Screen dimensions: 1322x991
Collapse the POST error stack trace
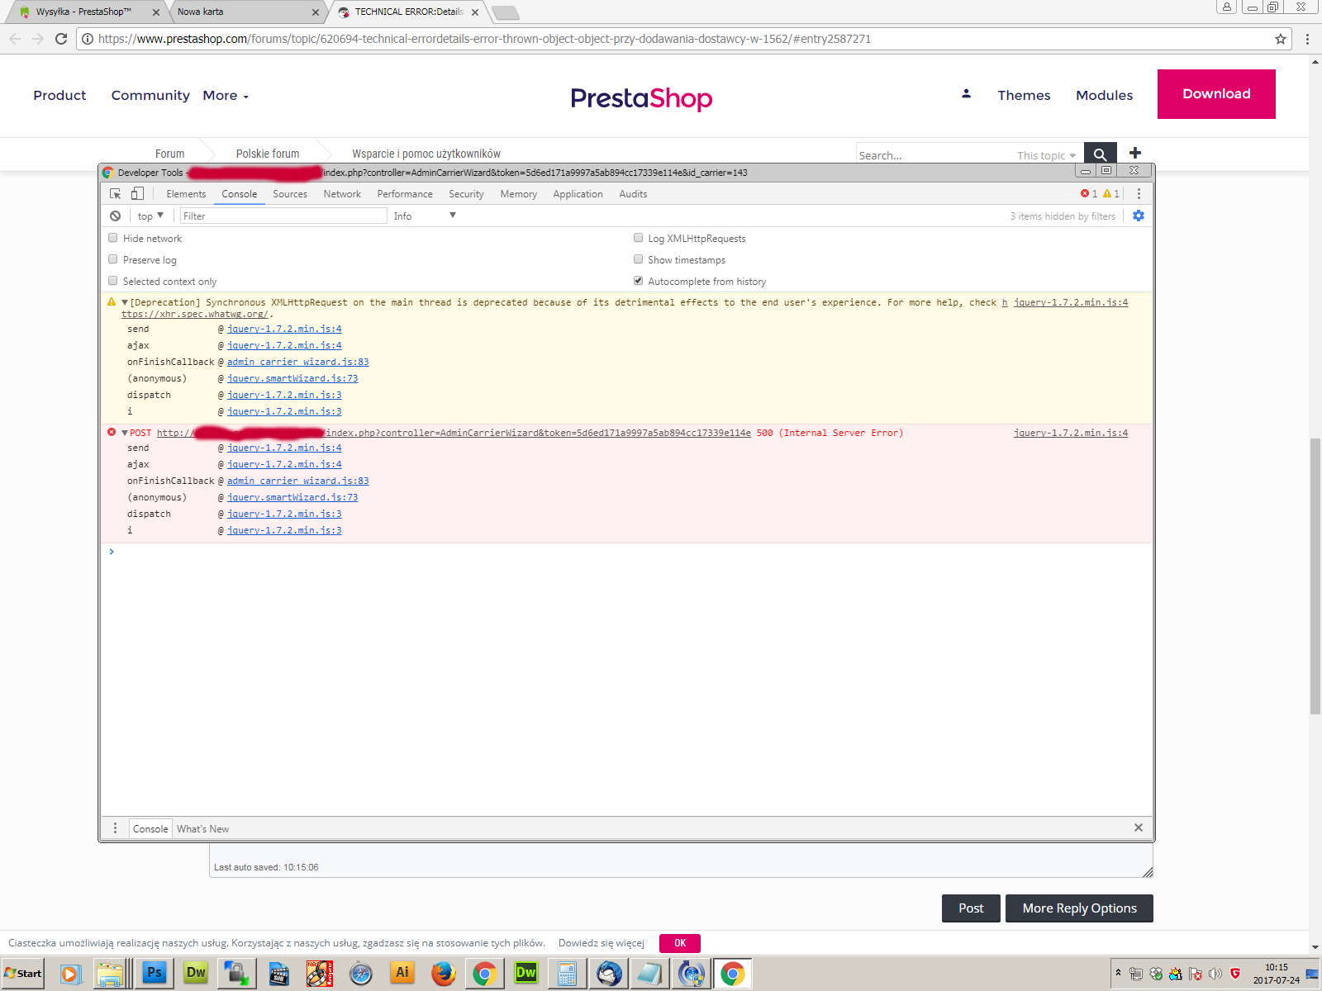pyautogui.click(x=125, y=433)
